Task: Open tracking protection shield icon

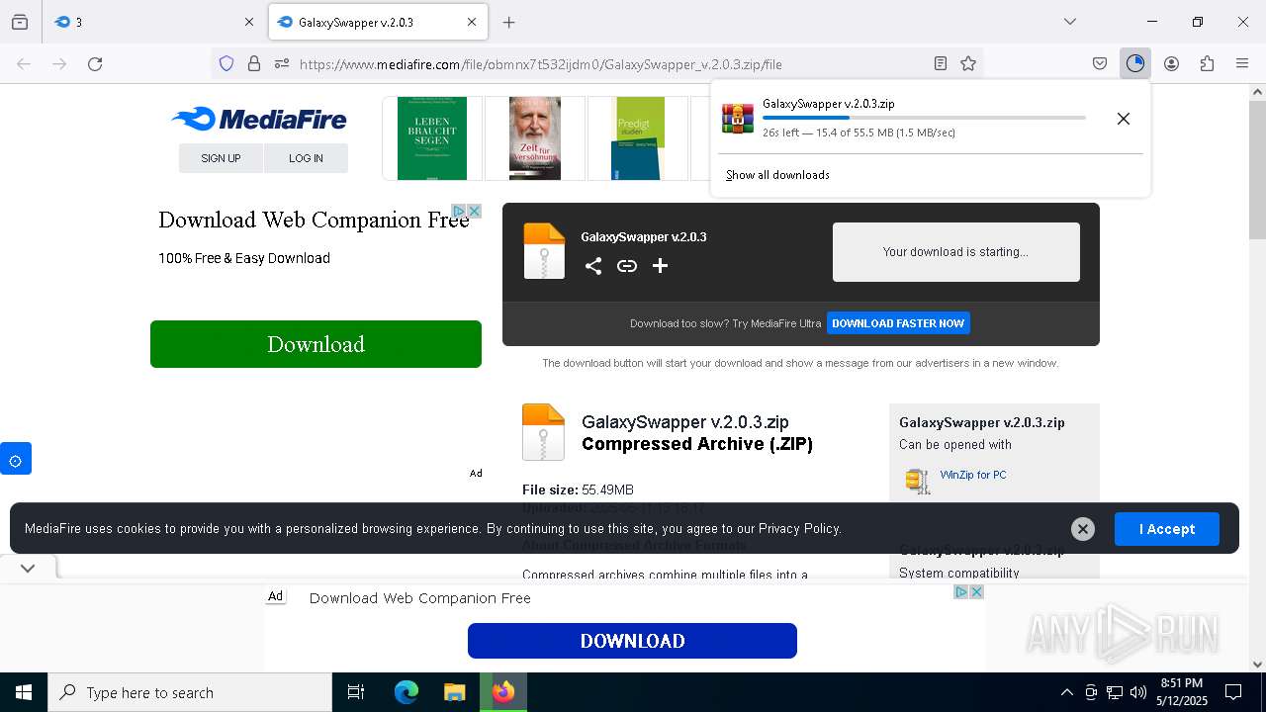Action: (x=226, y=63)
